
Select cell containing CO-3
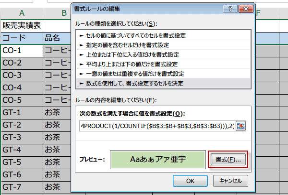[22, 76]
